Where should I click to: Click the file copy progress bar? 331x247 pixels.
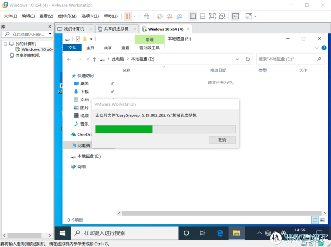165,129
